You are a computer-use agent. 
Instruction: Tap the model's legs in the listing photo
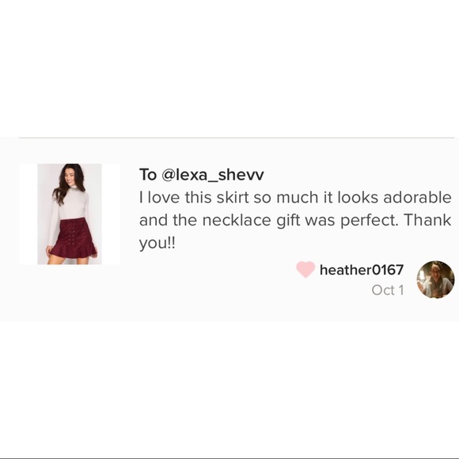click(x=69, y=260)
